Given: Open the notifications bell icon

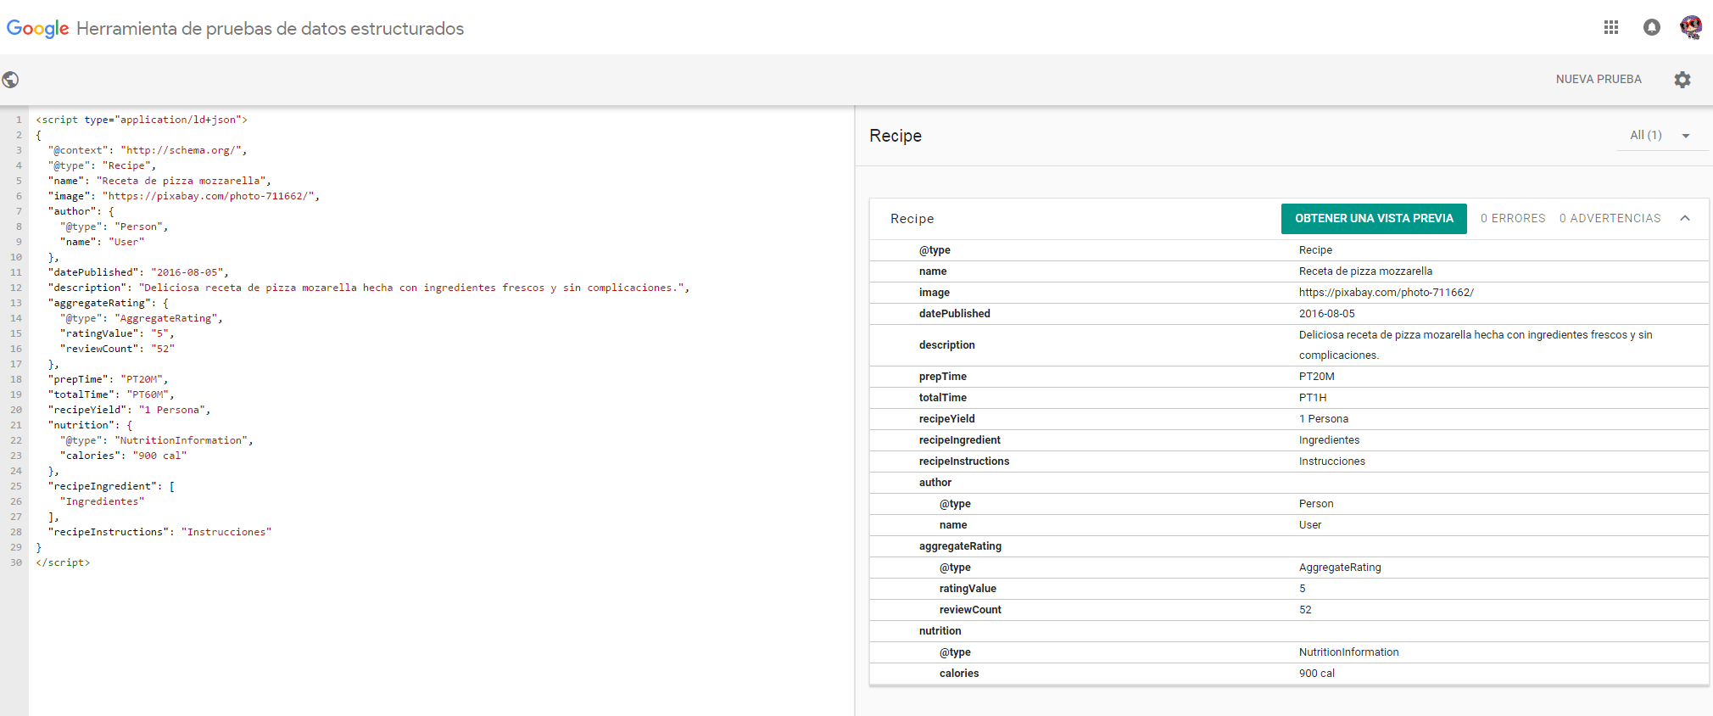Looking at the screenshot, I should (x=1652, y=27).
